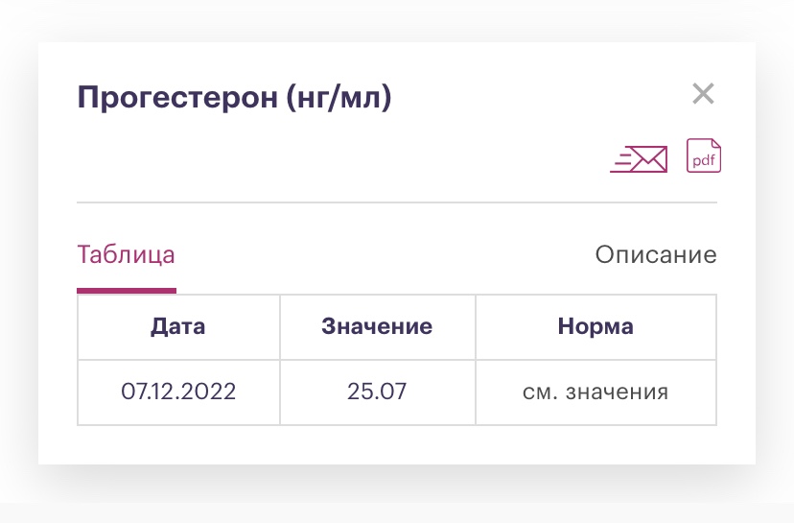794x523 pixels.
Task: Close the Прогестерон dialog
Action: (x=703, y=94)
